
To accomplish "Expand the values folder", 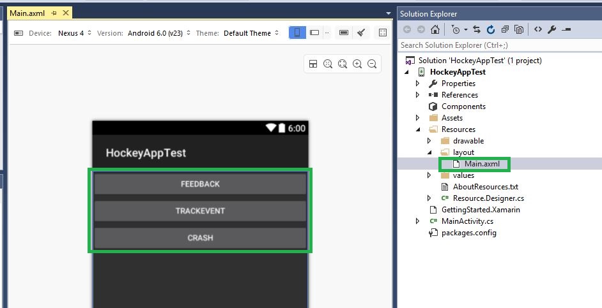I will 429,175.
